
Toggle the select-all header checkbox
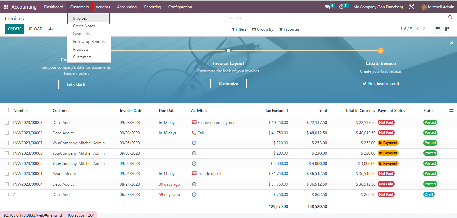7,111
